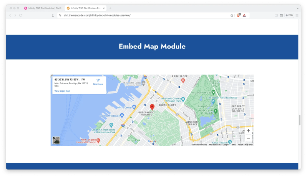Click the browser forward arrow
The width and height of the screenshot is (307, 177).
[x=15, y=15]
